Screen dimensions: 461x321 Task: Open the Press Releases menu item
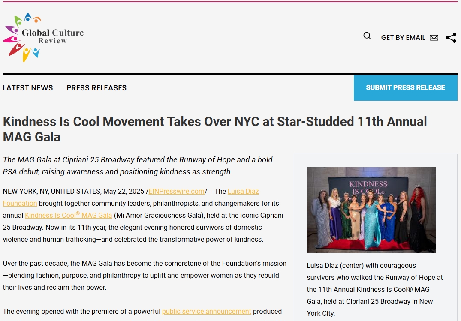pos(96,88)
